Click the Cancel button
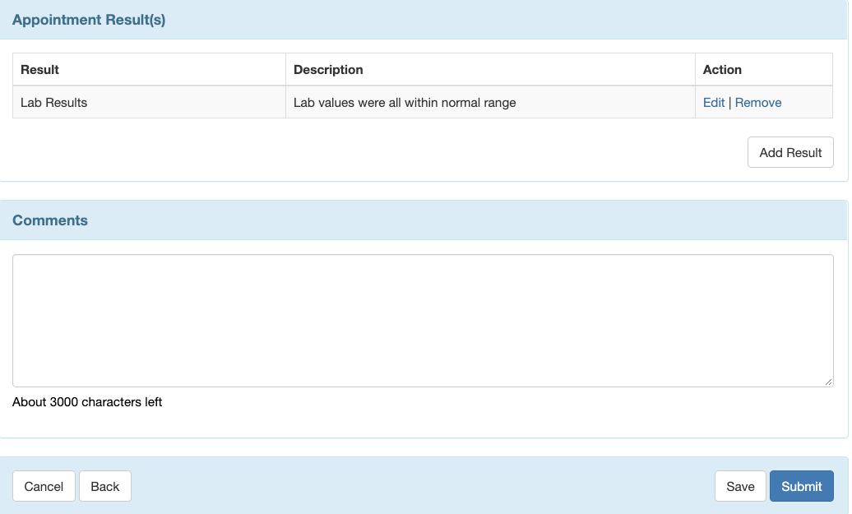 pos(44,486)
